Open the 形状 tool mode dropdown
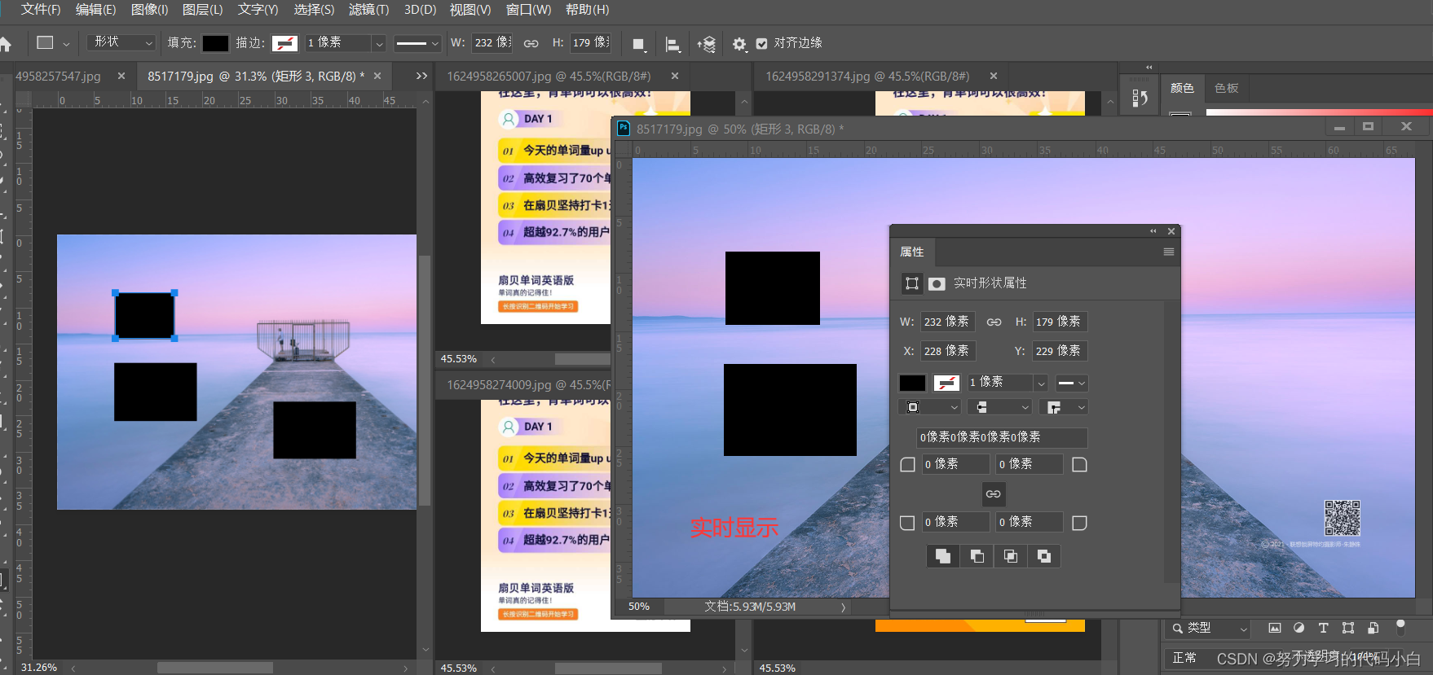Image resolution: width=1433 pixels, height=675 pixels. coord(121,42)
